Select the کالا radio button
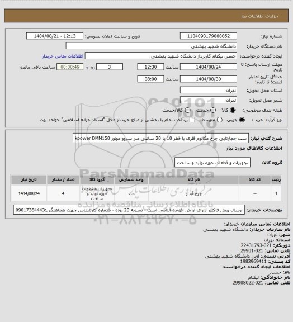The width and height of the screenshot is (293, 322). tap(233, 110)
